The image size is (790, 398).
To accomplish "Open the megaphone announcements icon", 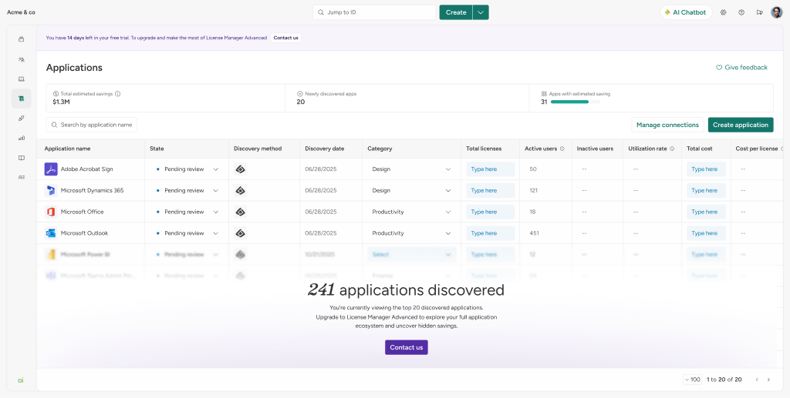I will 759,12.
